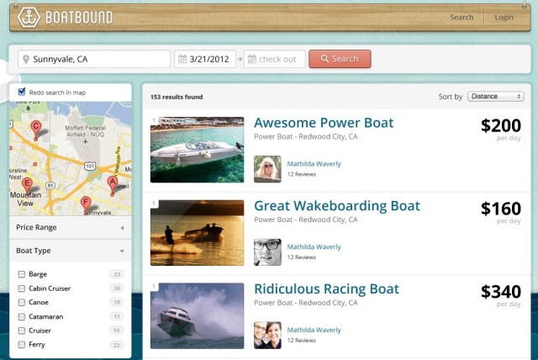Open Search in the top navigation
Screen dimensions: 538x360
pos(462,17)
